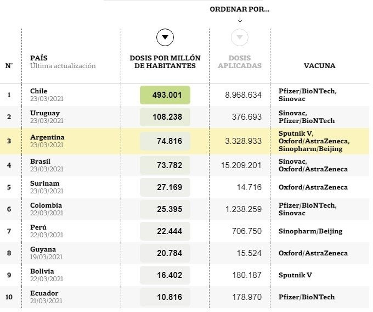Viewport: 373px width, 312px height.
Task: Select Colombia in the ranking
Action: (x=46, y=205)
